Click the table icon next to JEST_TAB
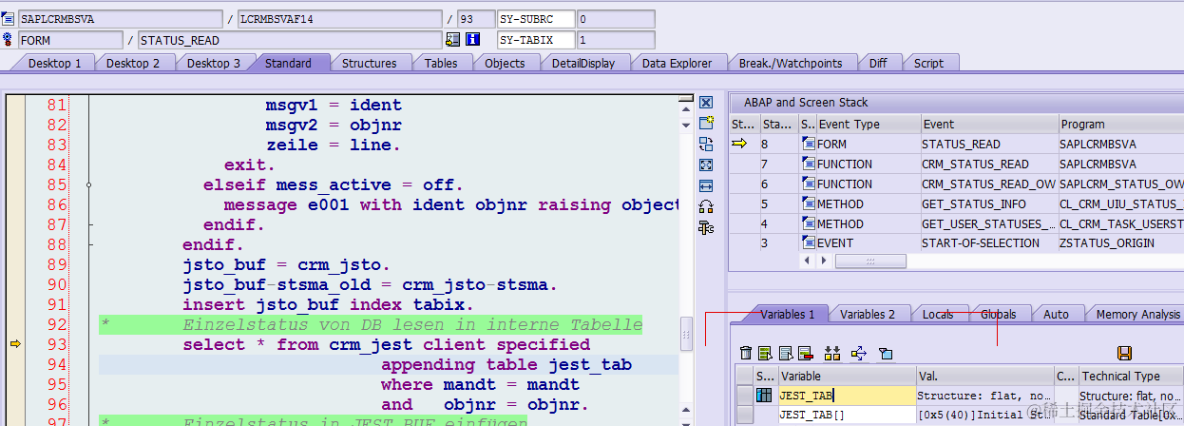This screenshot has width=1184, height=426. 763,395
